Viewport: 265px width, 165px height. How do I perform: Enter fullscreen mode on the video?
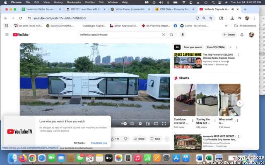(164, 123)
